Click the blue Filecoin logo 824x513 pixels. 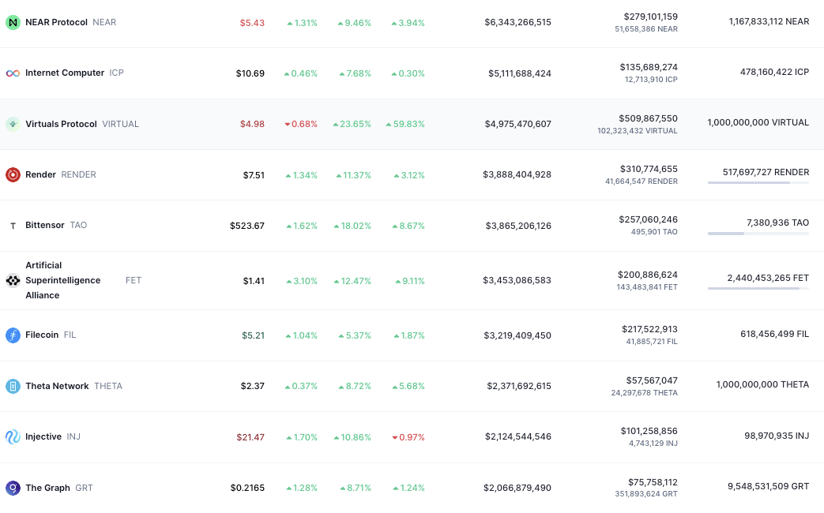pos(13,335)
